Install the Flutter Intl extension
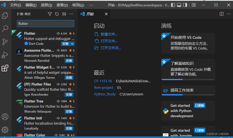The image size is (233, 138). tap(69, 128)
